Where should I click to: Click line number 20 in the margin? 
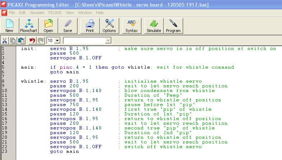pyautogui.click(x=5, y=137)
